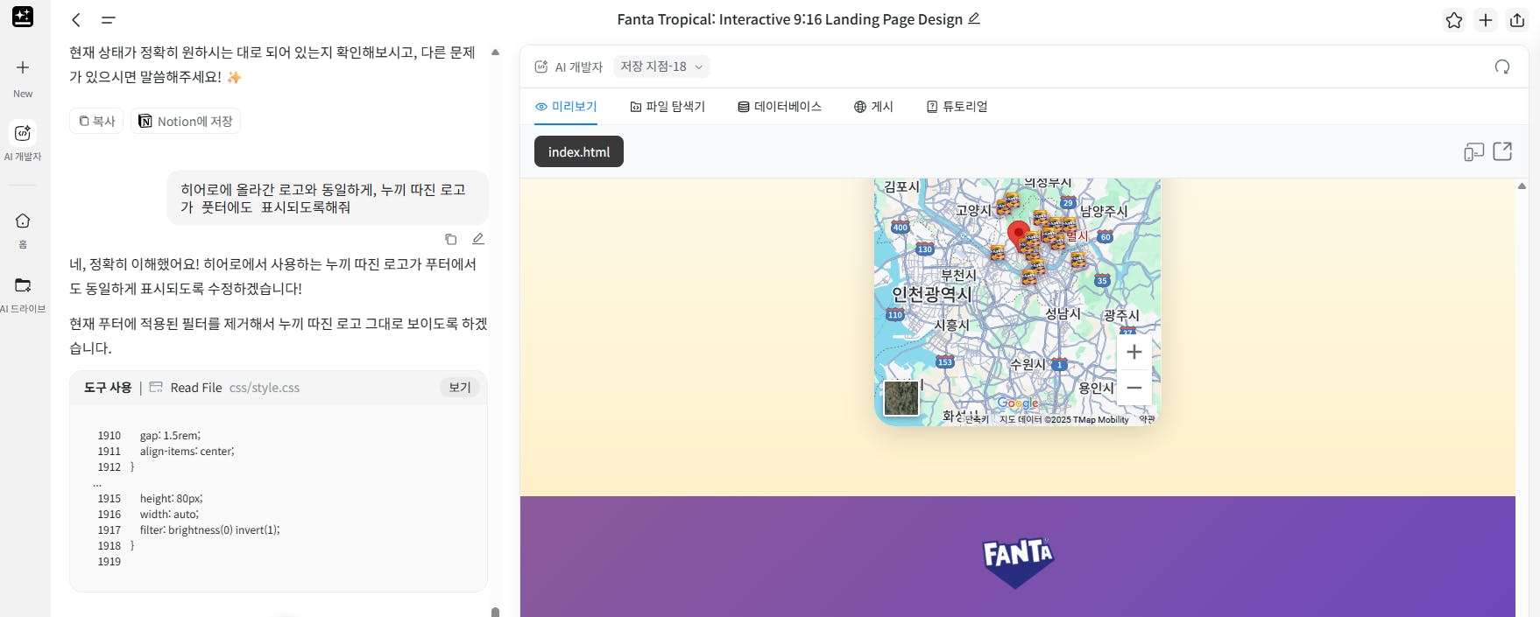This screenshot has width=1540, height=617.
Task: Switch to the 미리보기 tab
Action: (x=566, y=106)
